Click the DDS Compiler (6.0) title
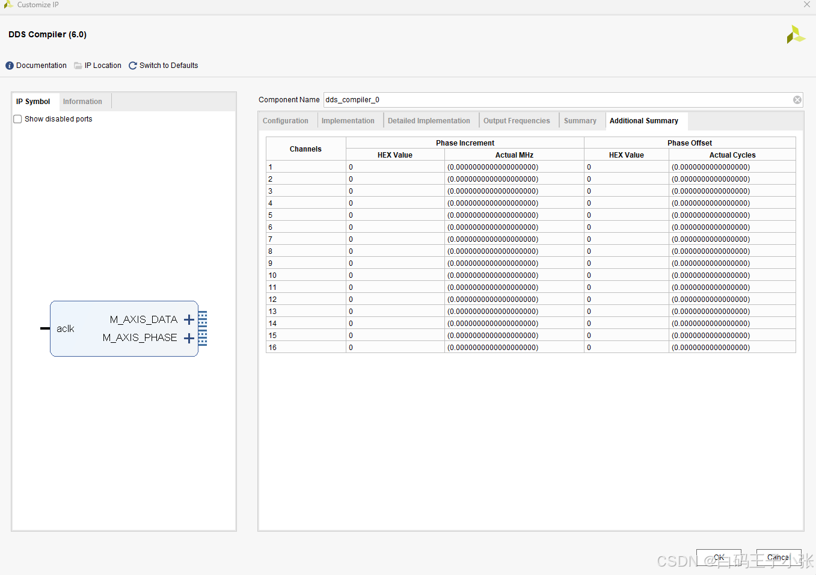The width and height of the screenshot is (816, 575). pos(48,34)
